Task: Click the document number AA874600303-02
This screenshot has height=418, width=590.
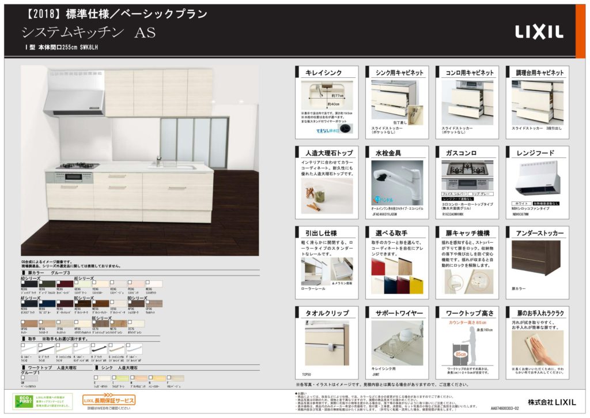Action: click(505, 408)
